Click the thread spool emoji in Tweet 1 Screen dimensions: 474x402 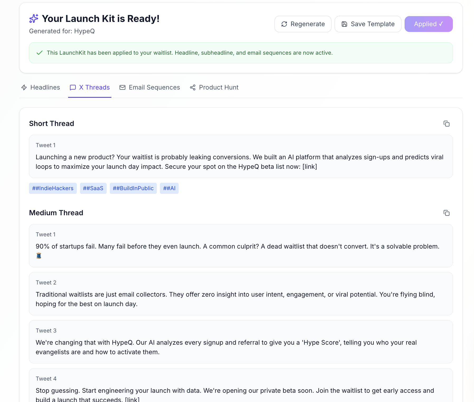(x=39, y=256)
